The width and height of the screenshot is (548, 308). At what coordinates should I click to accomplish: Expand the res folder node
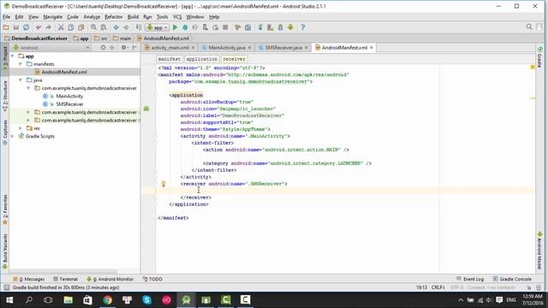coord(21,128)
